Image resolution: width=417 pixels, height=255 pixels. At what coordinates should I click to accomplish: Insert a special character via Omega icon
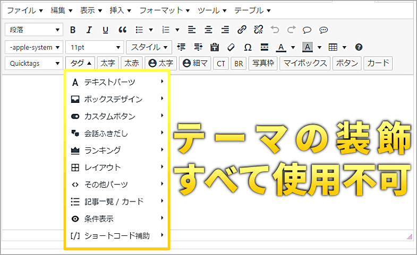(x=248, y=47)
